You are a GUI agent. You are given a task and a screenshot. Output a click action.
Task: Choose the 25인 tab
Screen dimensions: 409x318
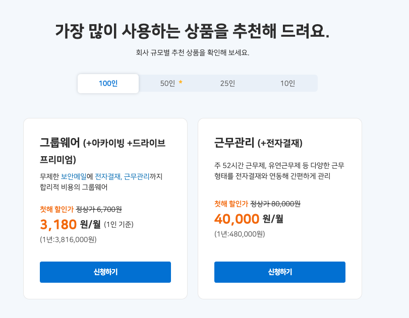227,84
